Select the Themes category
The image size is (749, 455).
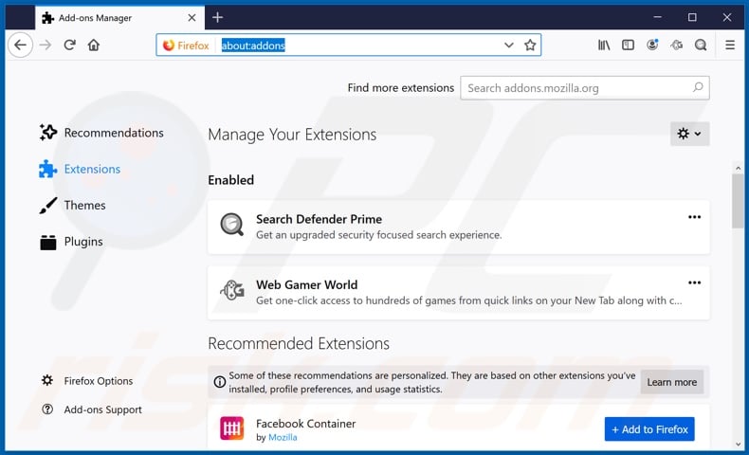click(x=73, y=206)
